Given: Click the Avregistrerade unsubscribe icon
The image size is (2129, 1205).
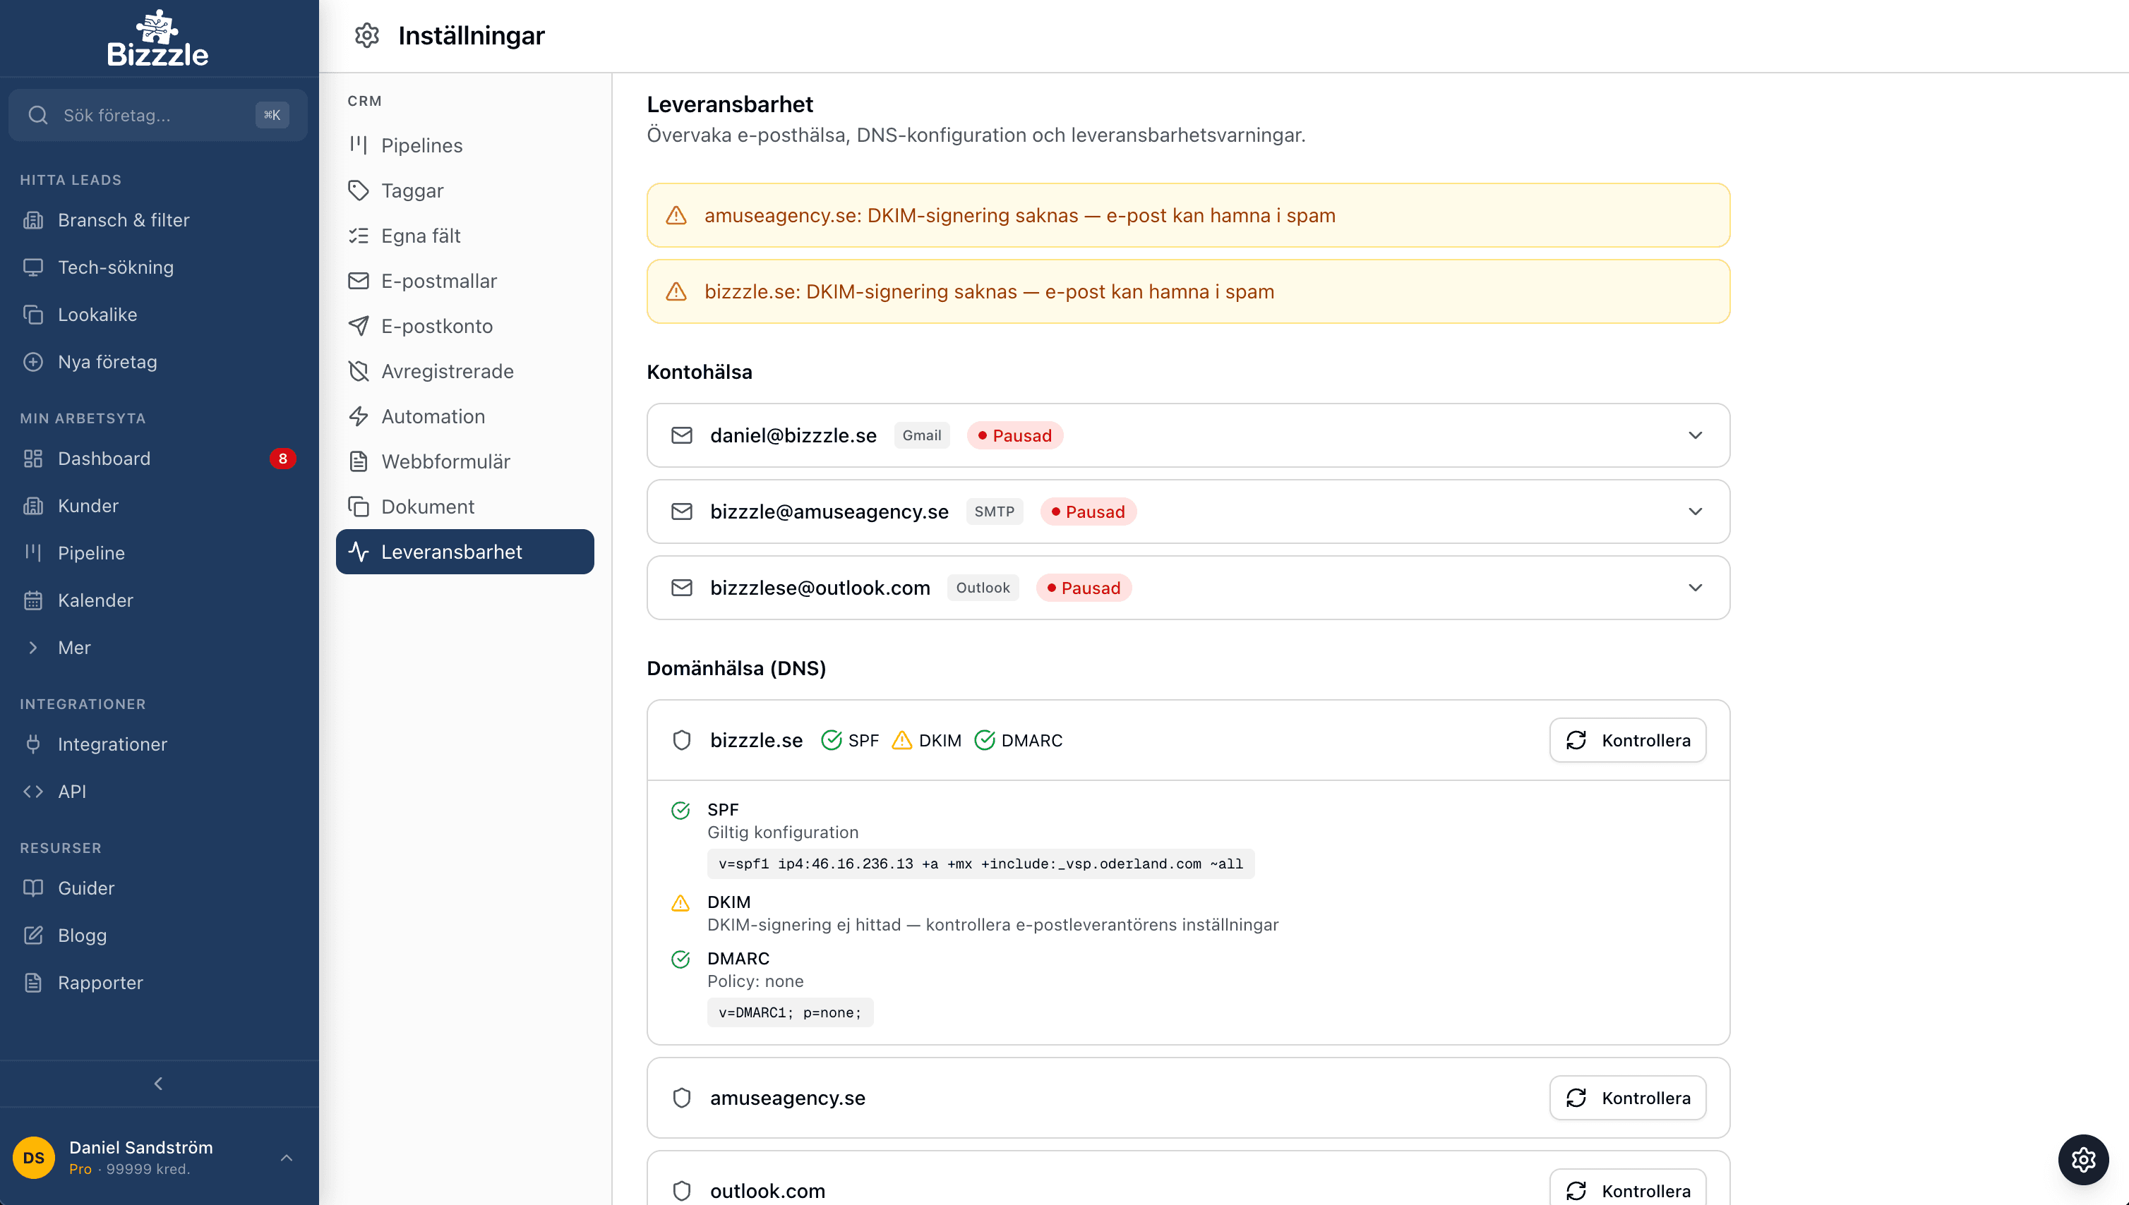Looking at the screenshot, I should [x=359, y=371].
